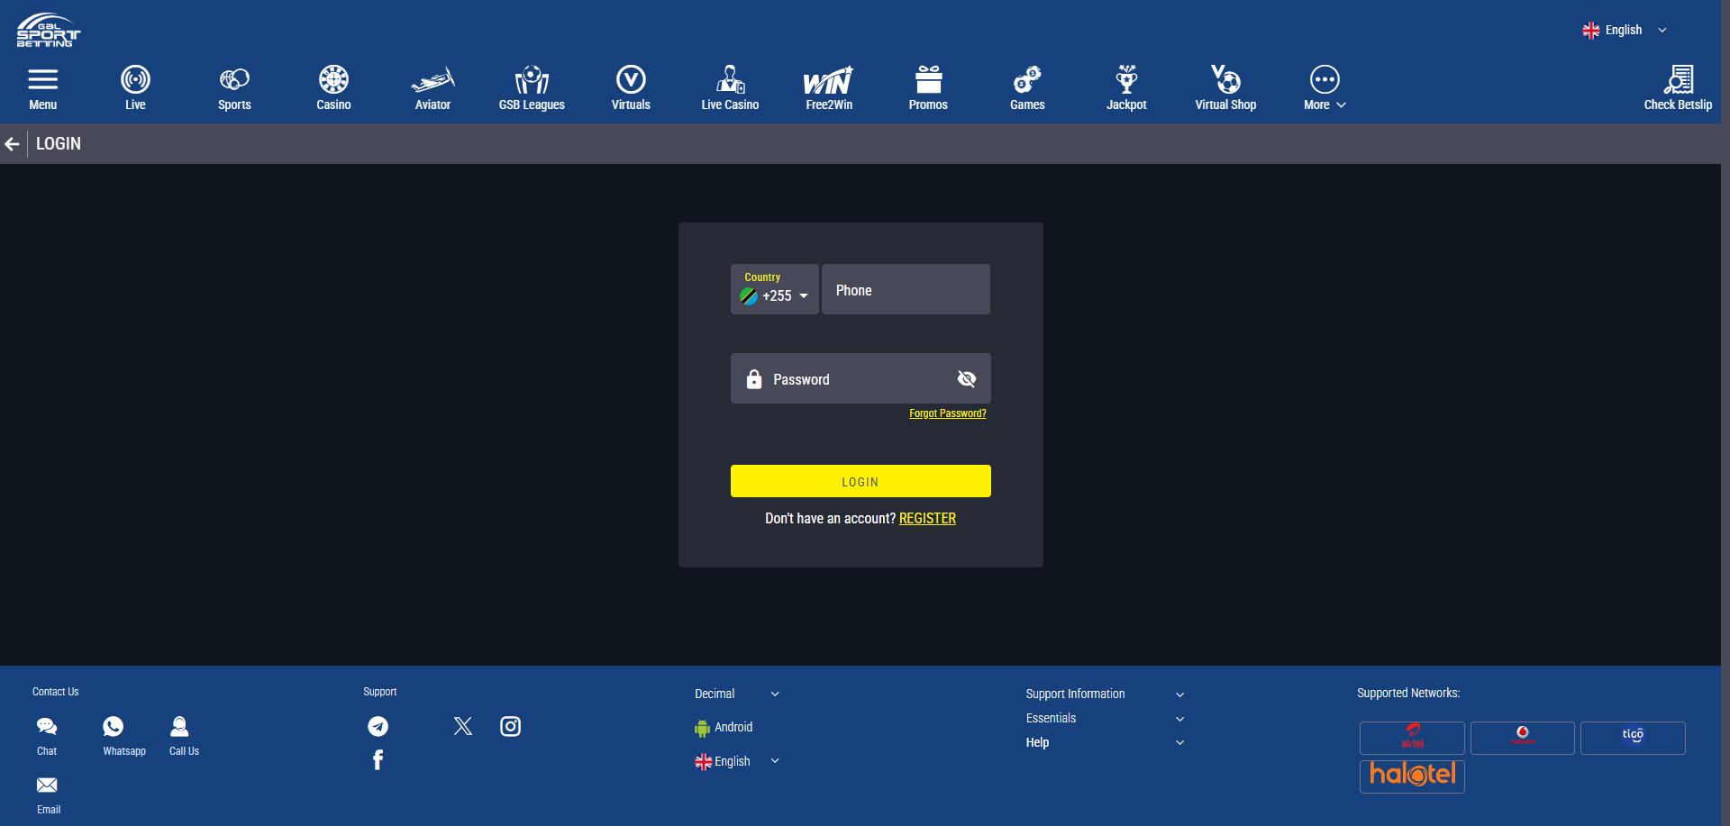The width and height of the screenshot is (1730, 826).
Task: Open the hamburger Menu
Action: (42, 86)
